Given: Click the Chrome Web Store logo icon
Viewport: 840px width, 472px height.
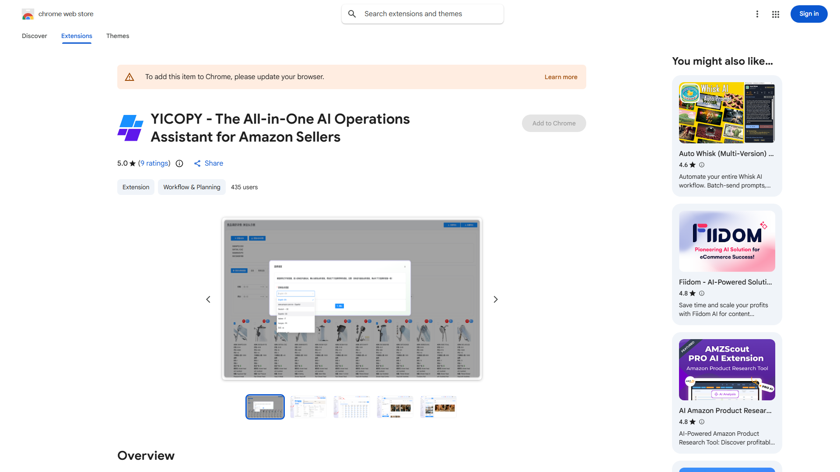Looking at the screenshot, I should (28, 14).
